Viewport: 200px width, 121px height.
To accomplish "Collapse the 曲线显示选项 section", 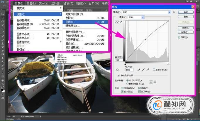I will pos(118,75).
